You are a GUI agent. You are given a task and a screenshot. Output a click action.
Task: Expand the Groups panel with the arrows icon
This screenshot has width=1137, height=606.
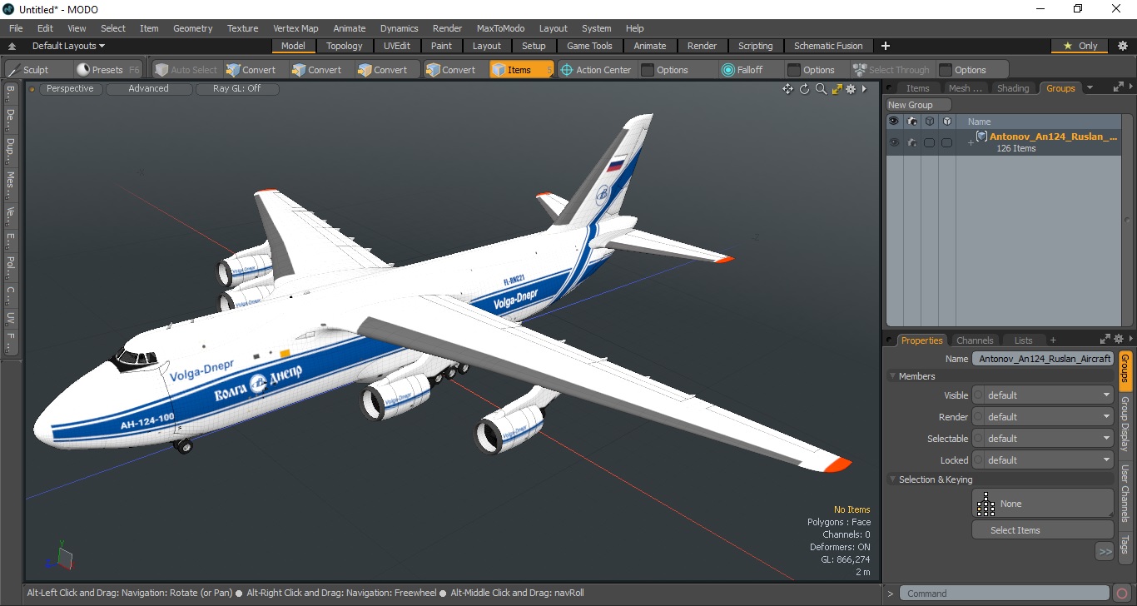coord(1118,87)
